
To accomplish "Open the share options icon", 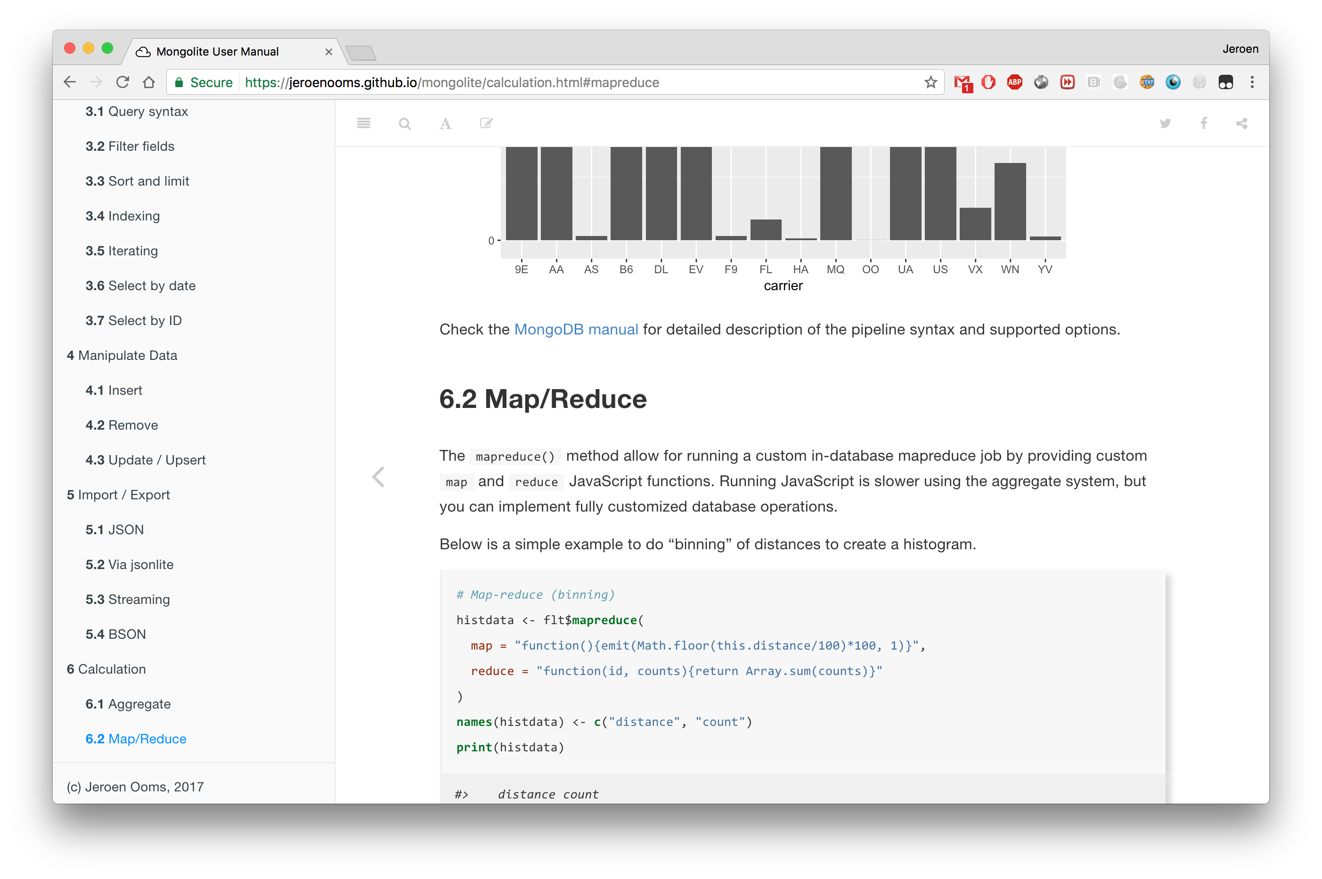I will (x=1241, y=123).
